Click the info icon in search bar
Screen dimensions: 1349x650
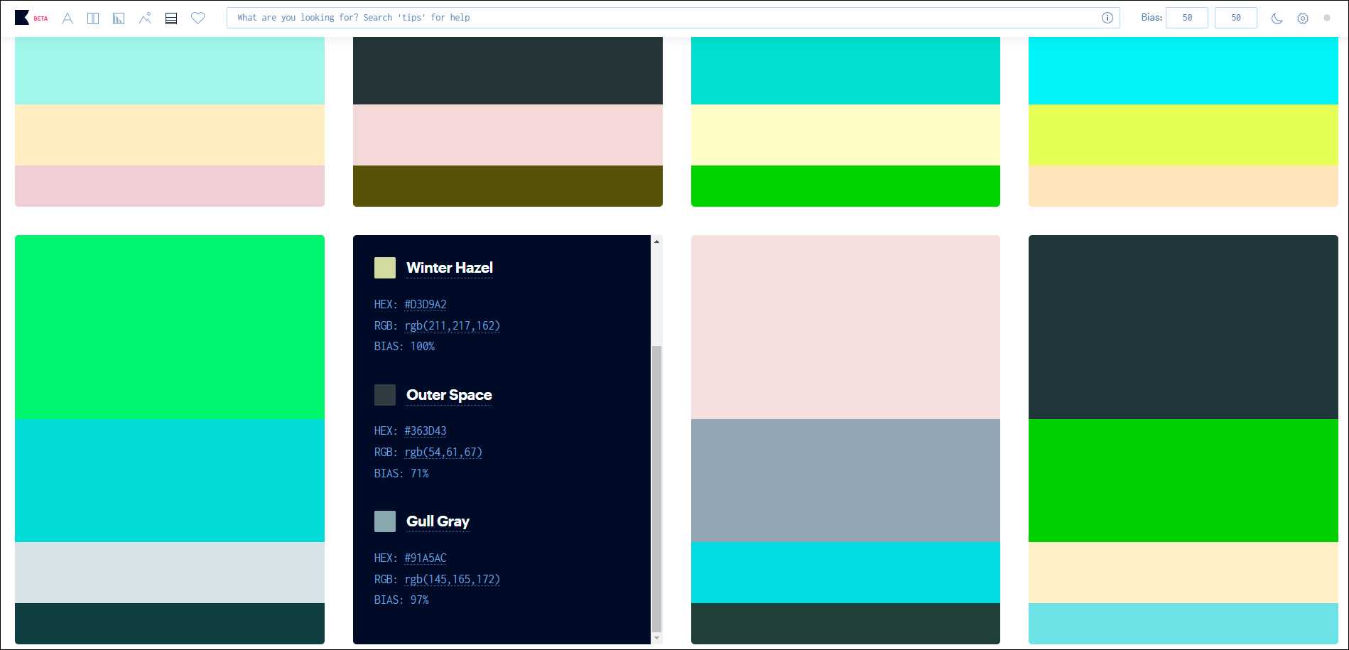(x=1107, y=18)
